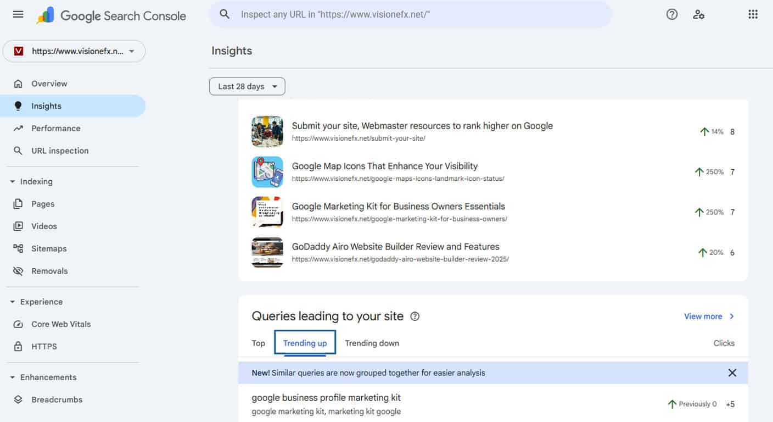Click the Sitemaps tree icon

pyautogui.click(x=18, y=248)
